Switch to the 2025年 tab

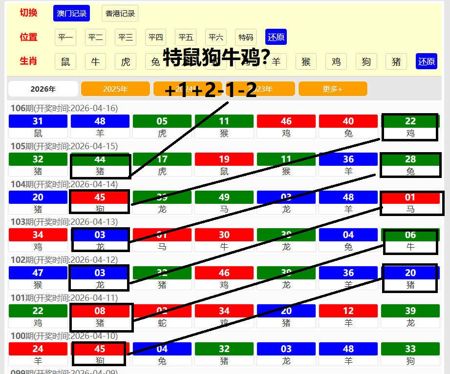[x=115, y=89]
